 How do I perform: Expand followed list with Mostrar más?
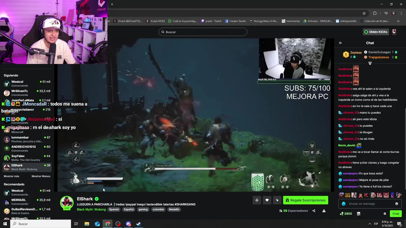11,176
